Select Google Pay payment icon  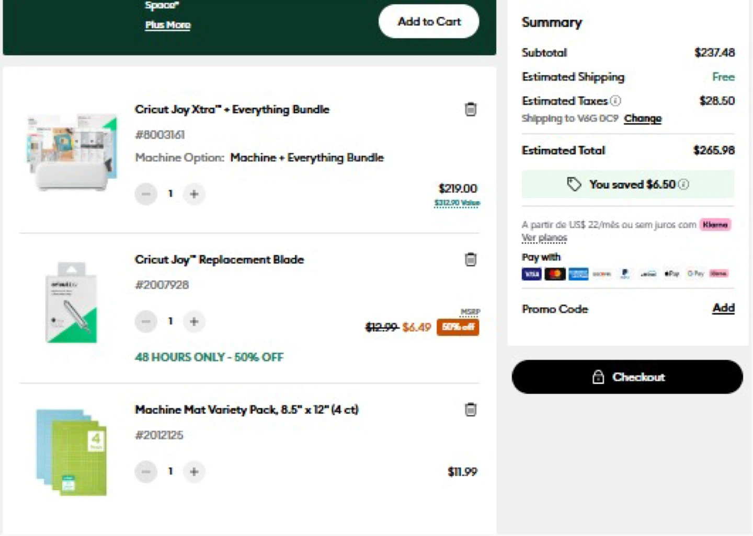pyautogui.click(x=695, y=274)
